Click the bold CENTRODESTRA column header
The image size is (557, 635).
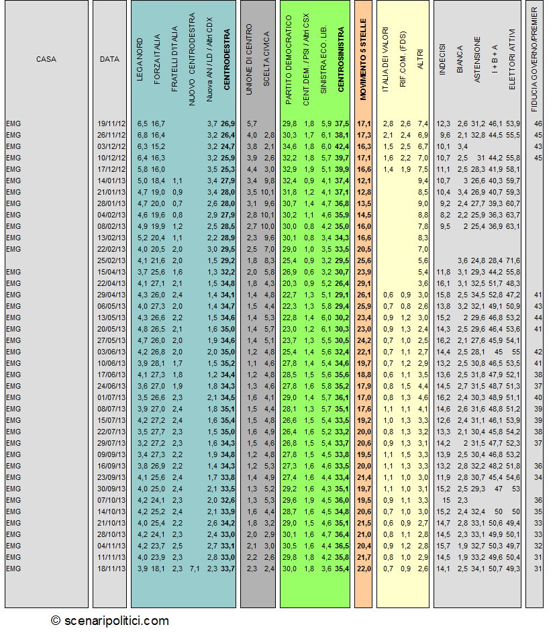pyautogui.click(x=227, y=59)
